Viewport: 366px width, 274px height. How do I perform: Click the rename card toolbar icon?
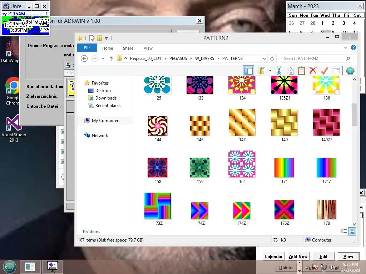click(336, 71)
